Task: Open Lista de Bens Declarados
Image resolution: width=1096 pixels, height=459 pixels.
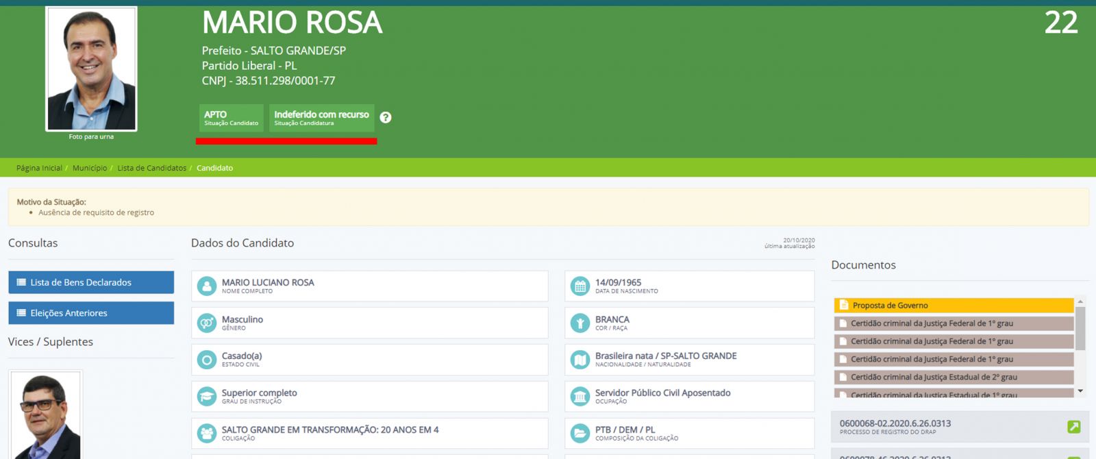Action: [91, 282]
